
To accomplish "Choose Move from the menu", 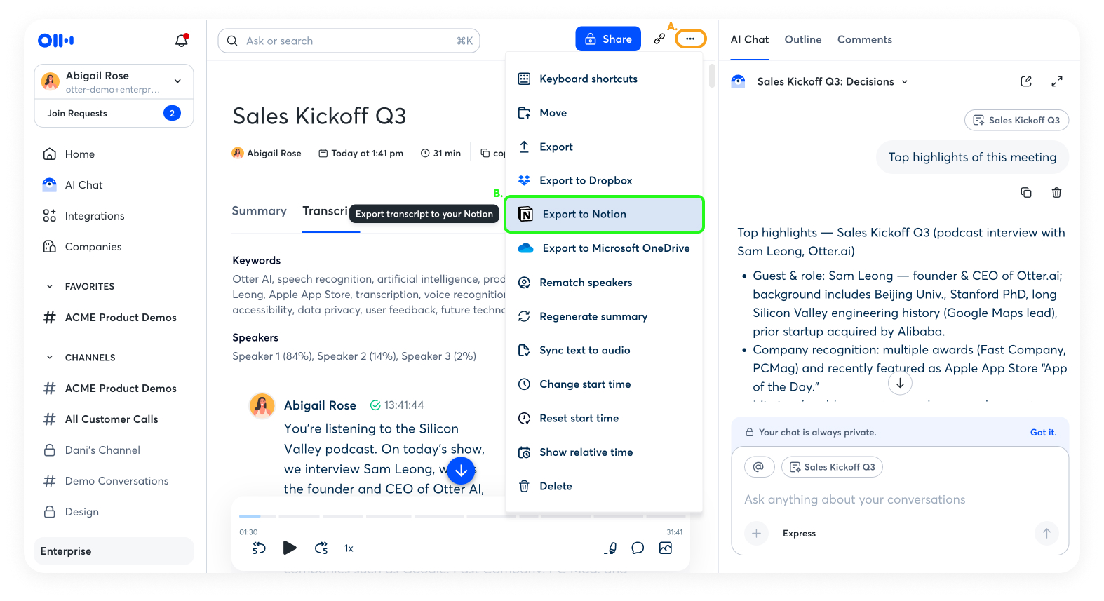I will coord(604,113).
